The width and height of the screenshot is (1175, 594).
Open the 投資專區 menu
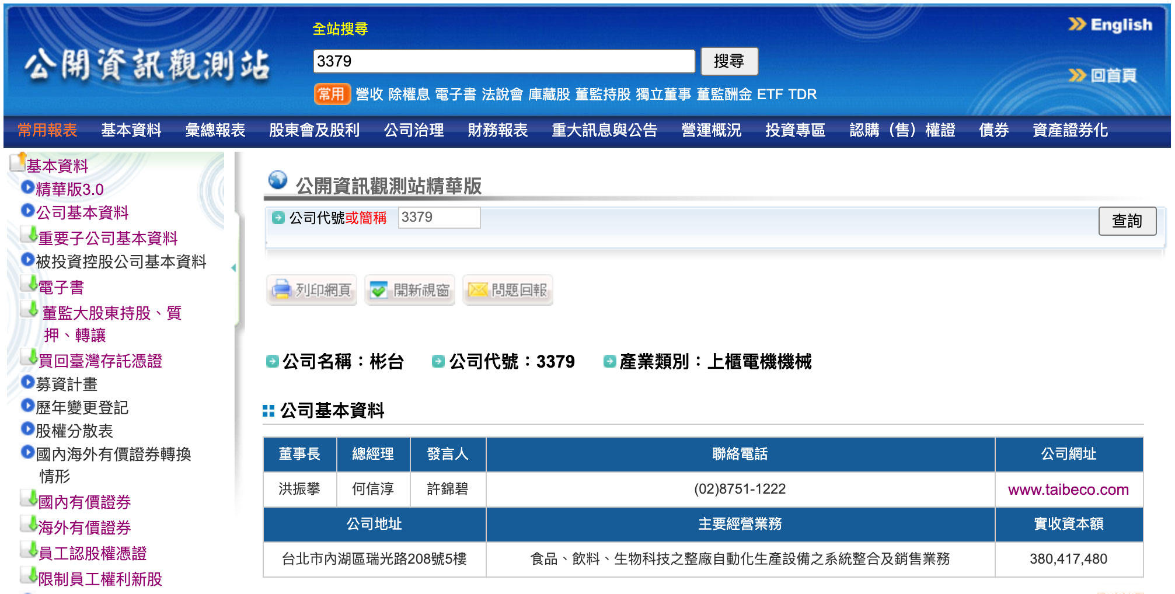pyautogui.click(x=796, y=130)
